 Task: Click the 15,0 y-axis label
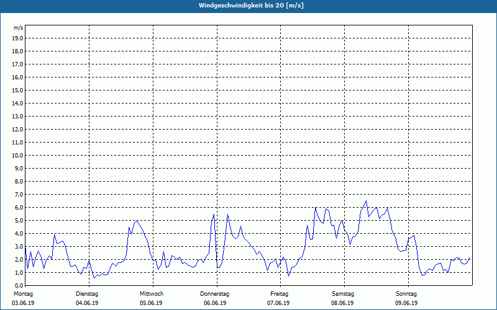[x=17, y=90]
